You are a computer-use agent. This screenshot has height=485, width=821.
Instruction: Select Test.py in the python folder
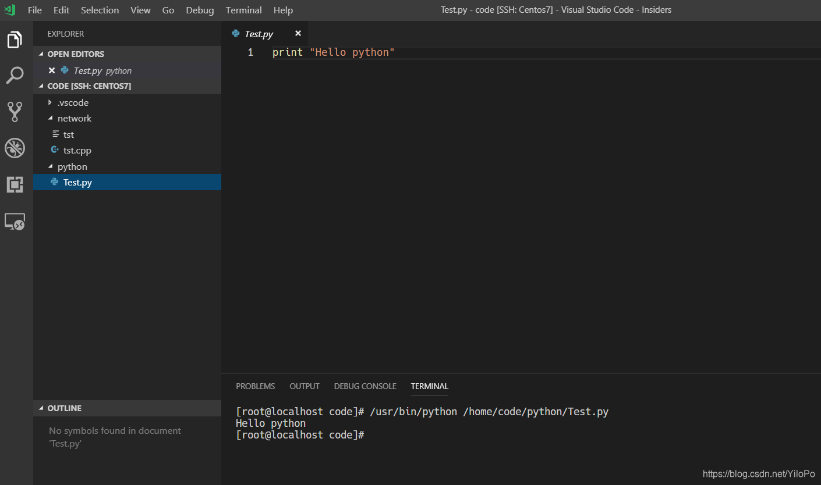click(x=127, y=182)
